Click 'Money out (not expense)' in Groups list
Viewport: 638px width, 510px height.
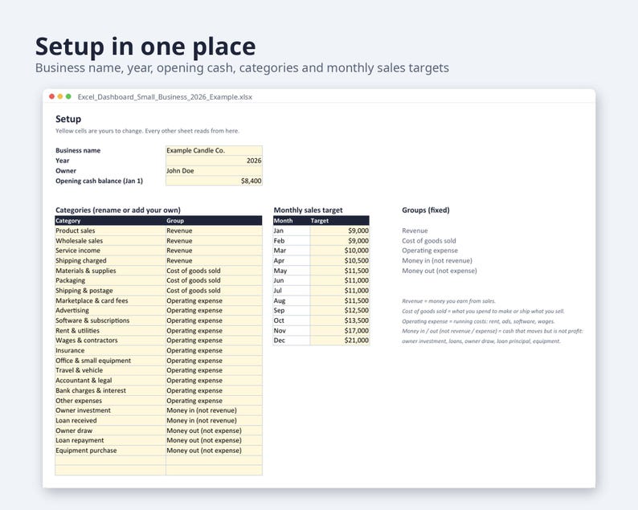pyautogui.click(x=439, y=271)
